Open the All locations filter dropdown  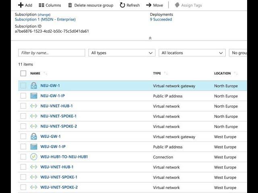(192, 53)
